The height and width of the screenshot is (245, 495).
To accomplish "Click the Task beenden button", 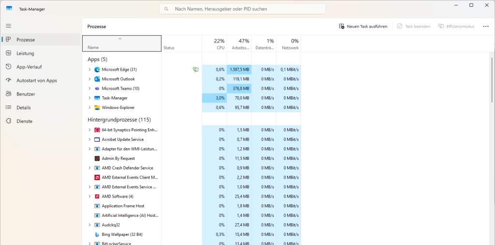I will point(414,27).
